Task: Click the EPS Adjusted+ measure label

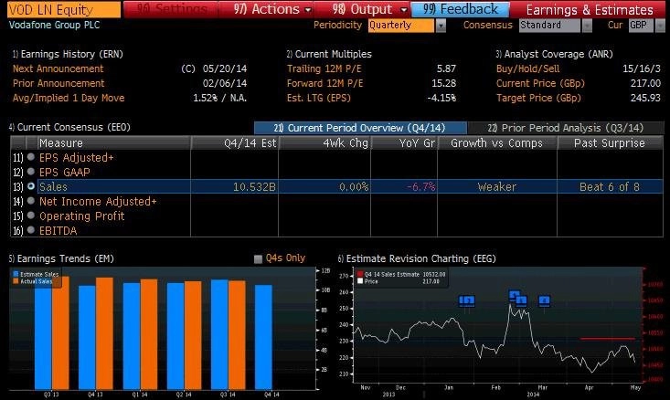Action: click(x=77, y=157)
